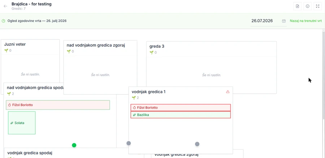Viewport: 325px width, 158px height.
Task: Click the green circle handle
Action: 74,145
